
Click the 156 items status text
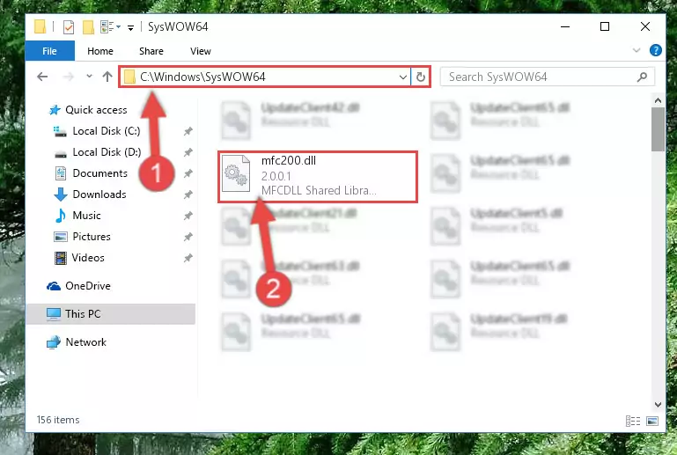click(x=58, y=420)
